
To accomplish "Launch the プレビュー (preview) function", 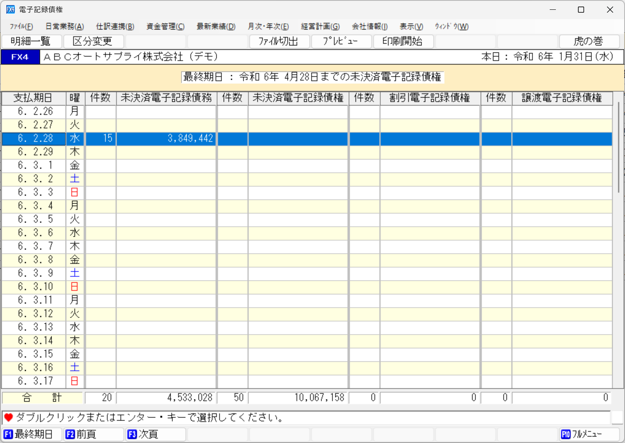I will click(x=342, y=41).
